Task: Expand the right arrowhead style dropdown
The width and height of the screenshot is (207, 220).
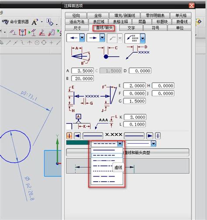Action: 102,38
